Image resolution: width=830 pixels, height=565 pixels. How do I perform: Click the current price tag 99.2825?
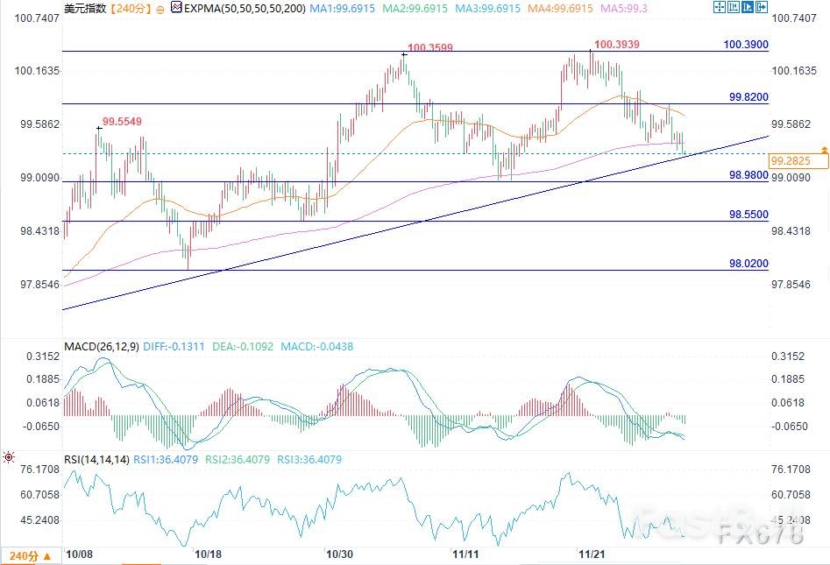pos(798,161)
